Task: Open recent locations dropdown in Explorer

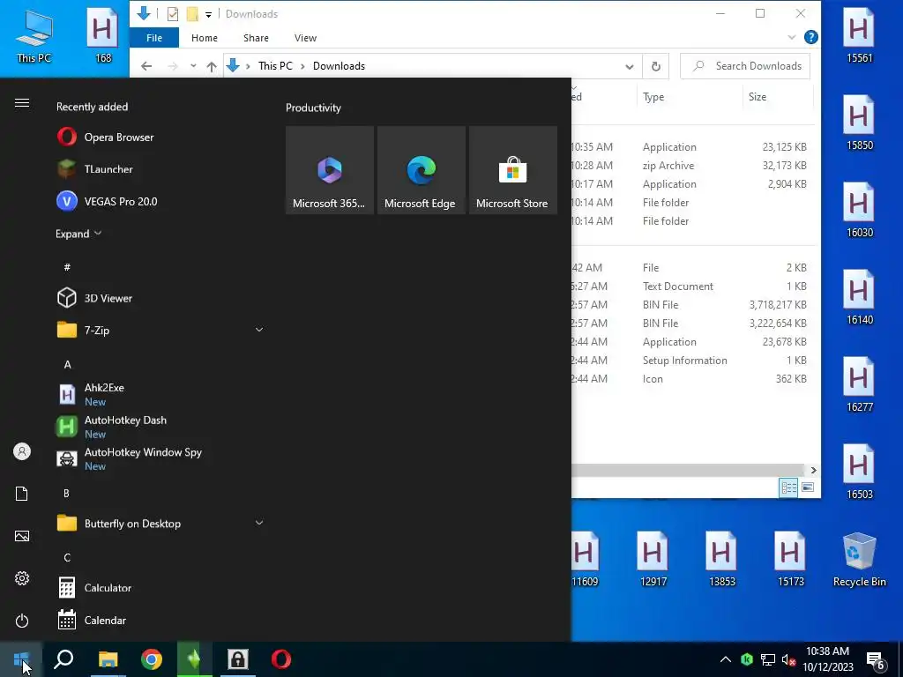Action: 193,65
